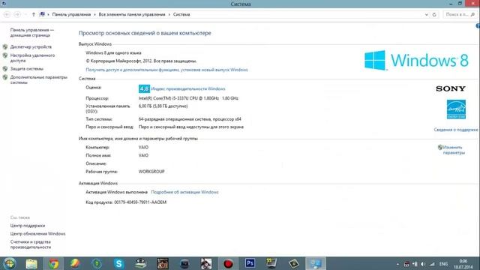The height and width of the screenshot is (270, 480).
Task: Click the control panel icon in address bar
Action: pos(42,14)
